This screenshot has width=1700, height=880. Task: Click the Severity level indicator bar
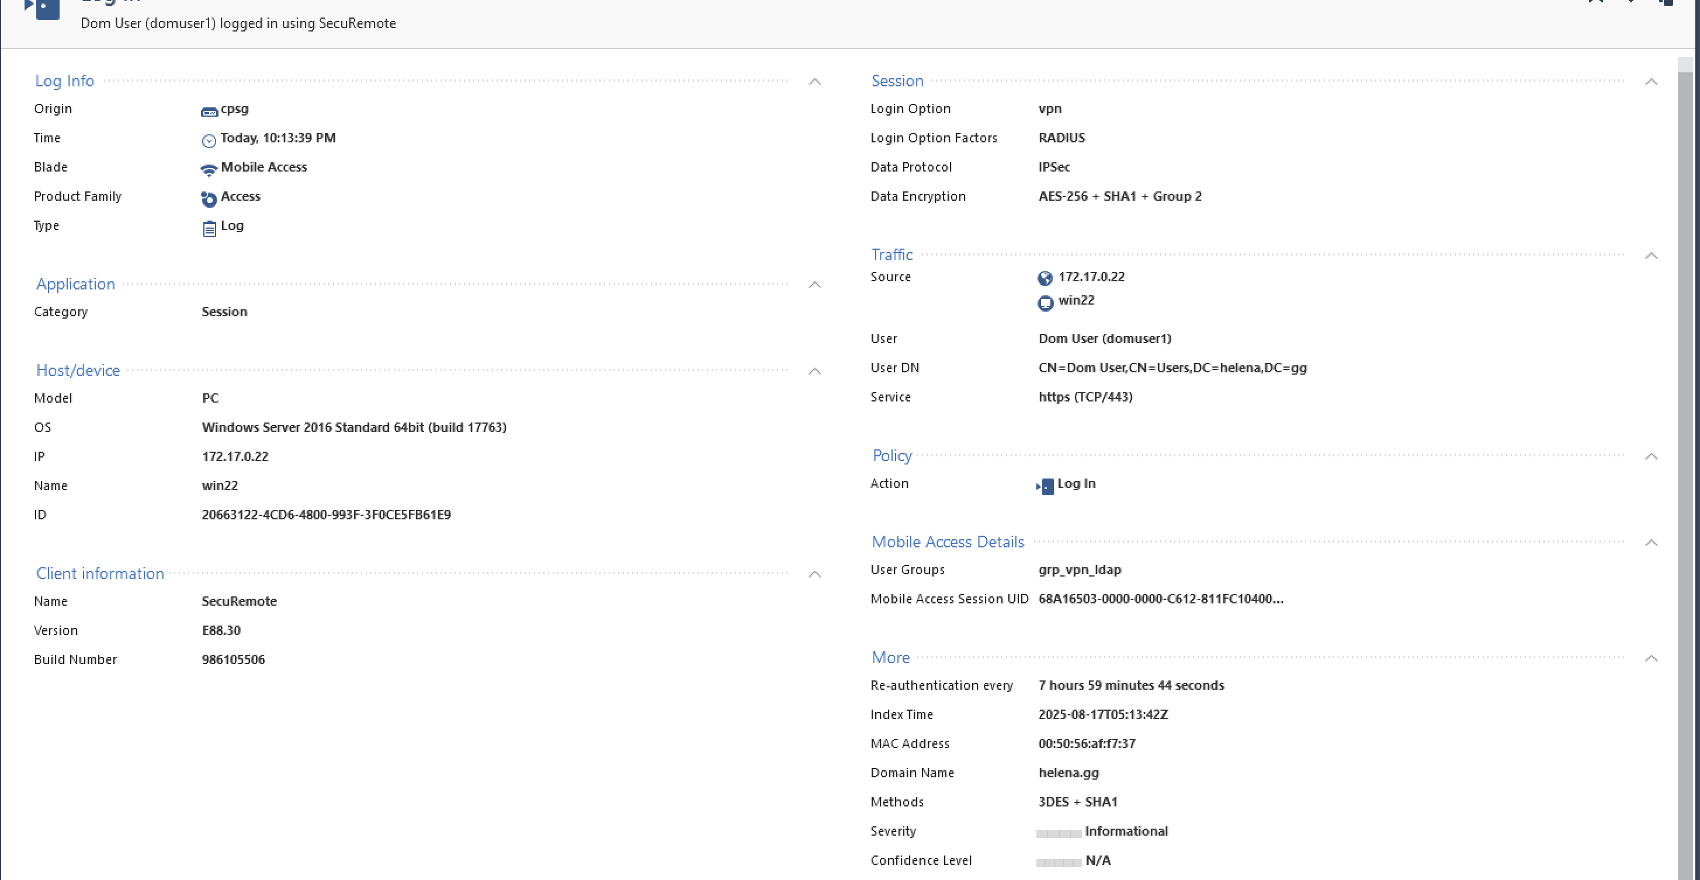(x=1058, y=833)
